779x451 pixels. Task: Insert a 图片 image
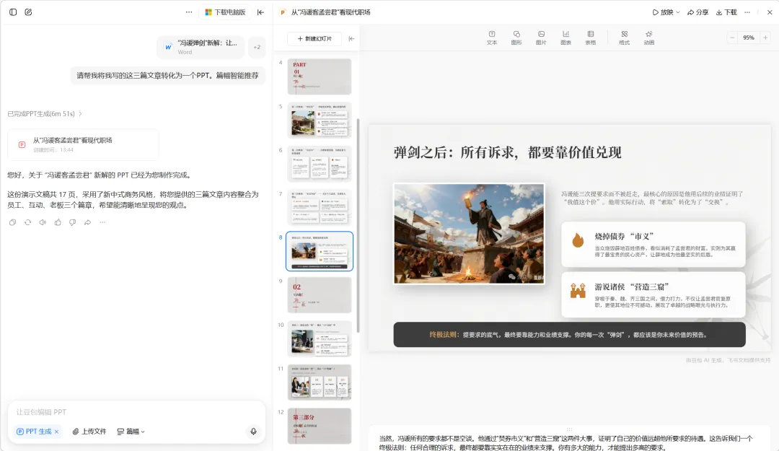[x=541, y=38]
